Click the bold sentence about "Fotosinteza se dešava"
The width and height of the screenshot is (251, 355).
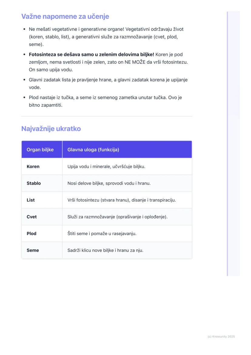click(92, 55)
